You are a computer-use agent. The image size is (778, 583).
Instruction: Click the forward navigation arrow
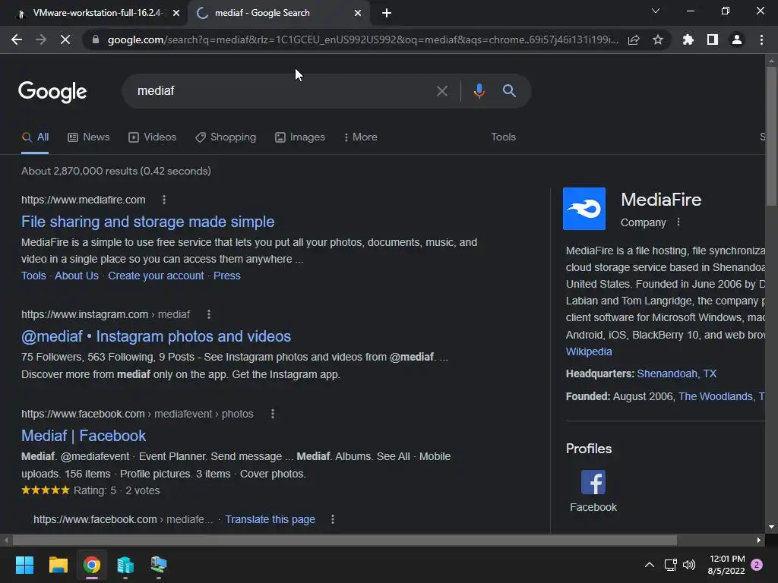41,39
